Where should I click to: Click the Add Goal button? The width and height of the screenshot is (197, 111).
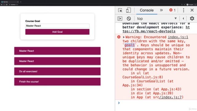pyautogui.click(x=57, y=32)
